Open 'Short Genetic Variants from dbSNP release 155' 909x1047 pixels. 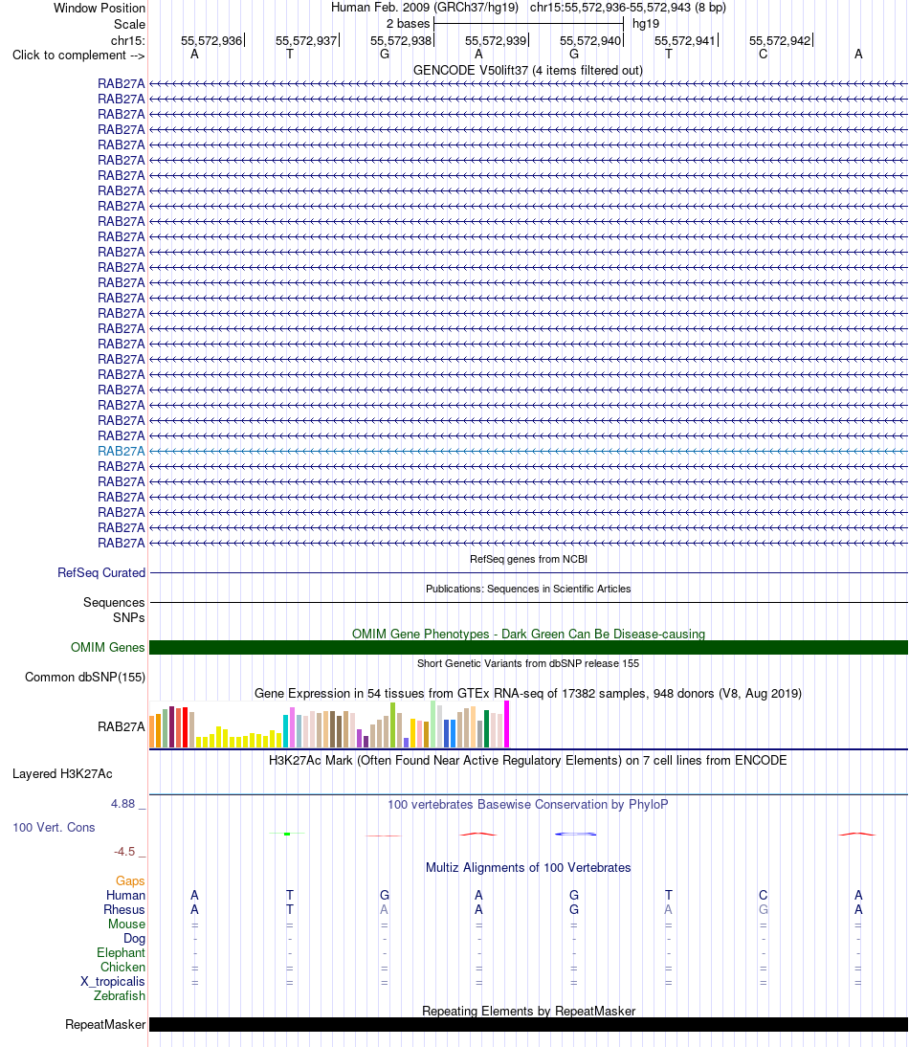(528, 663)
